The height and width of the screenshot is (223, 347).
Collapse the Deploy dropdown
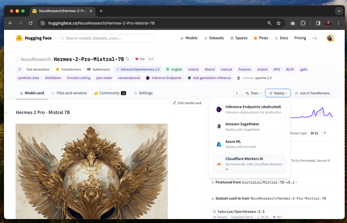pyautogui.click(x=278, y=93)
